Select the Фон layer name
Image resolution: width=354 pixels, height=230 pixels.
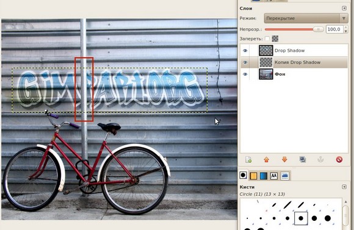tap(280, 74)
